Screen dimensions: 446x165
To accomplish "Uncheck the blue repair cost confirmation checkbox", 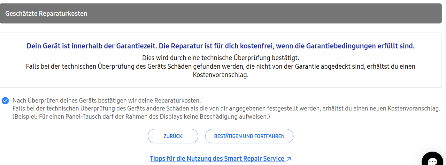I will (5, 101).
